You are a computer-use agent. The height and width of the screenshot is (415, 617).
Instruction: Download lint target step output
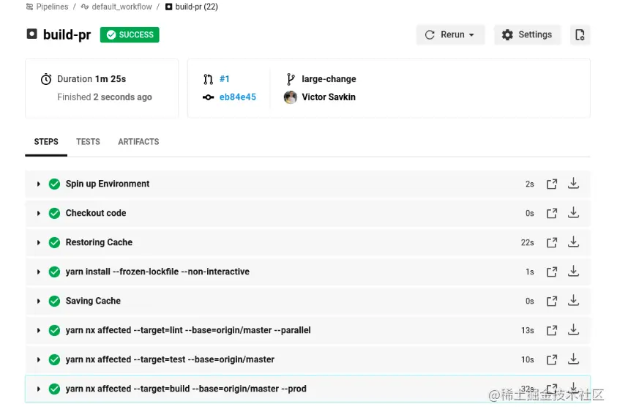573,329
